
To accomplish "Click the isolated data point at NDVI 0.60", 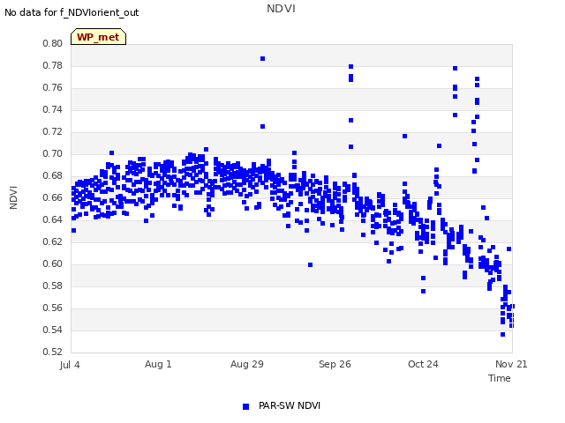I will pyautogui.click(x=310, y=264).
